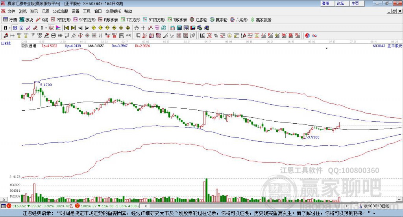Jump to last bar with green skip-forward icon
This screenshot has width=403, height=217.
(73, 28)
